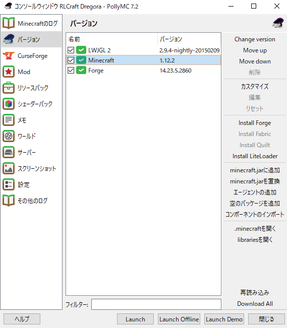Uncheck the Minecraft component checkbox

tap(71, 60)
